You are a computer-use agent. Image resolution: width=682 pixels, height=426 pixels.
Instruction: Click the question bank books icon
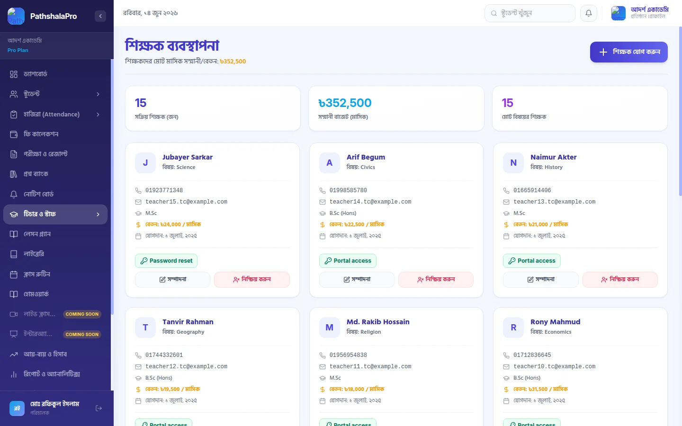tap(14, 174)
